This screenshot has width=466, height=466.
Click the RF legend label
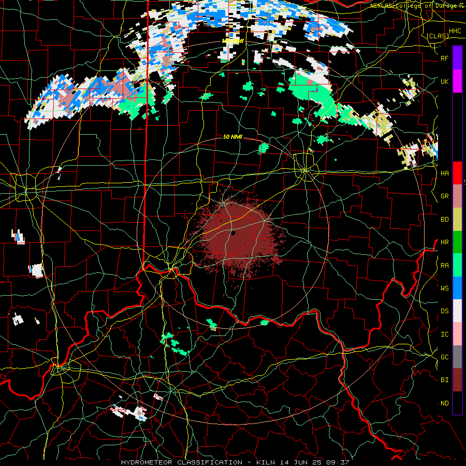pos(444,58)
